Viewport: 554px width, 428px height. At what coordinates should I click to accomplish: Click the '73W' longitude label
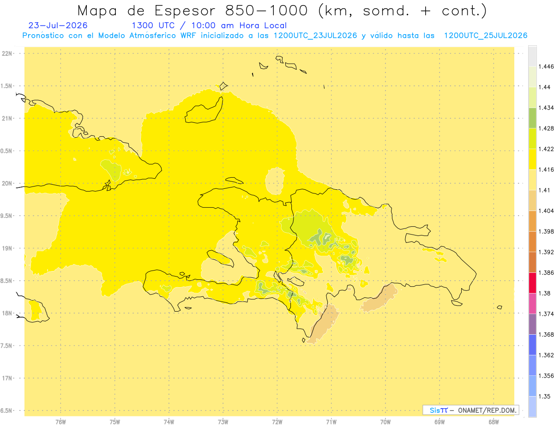pos(223,422)
